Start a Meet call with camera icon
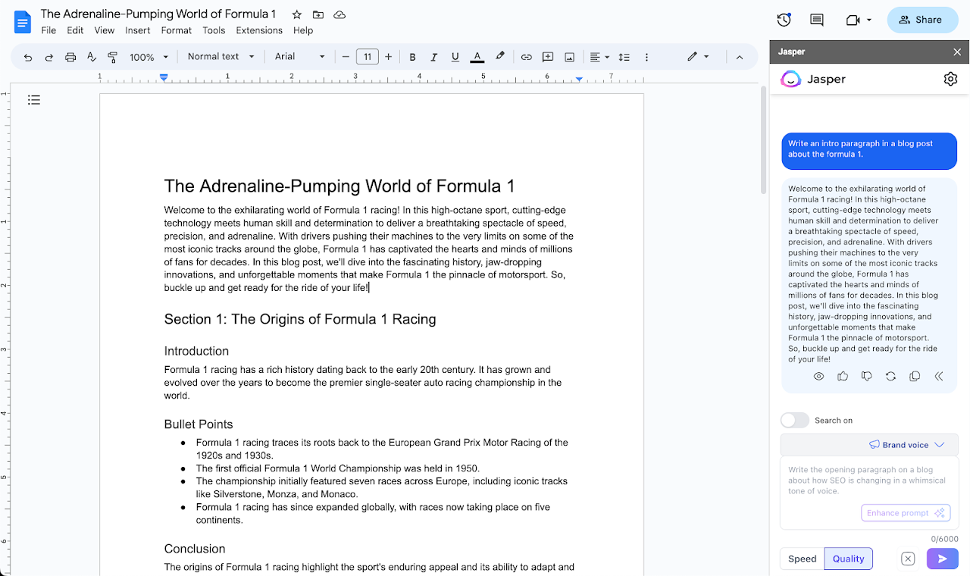The image size is (970, 576). point(853,20)
